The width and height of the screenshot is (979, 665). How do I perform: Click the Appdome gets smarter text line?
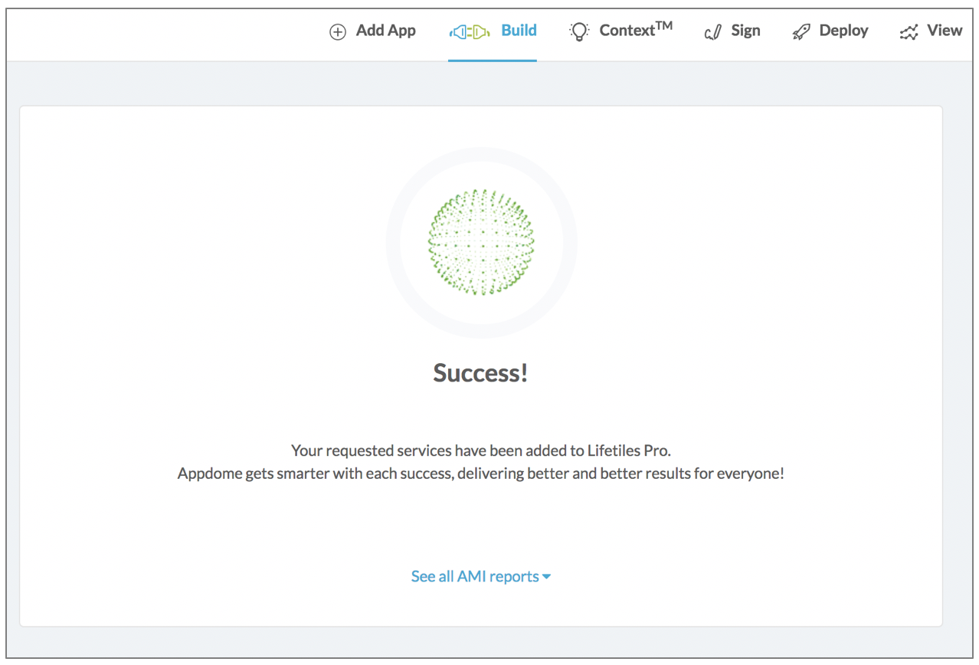(x=481, y=473)
